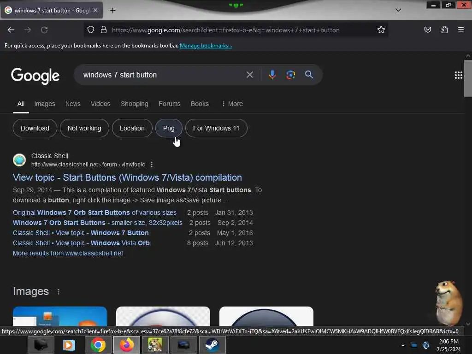Open the Windows Vista Orb topic link
The image size is (472, 354).
click(x=81, y=243)
